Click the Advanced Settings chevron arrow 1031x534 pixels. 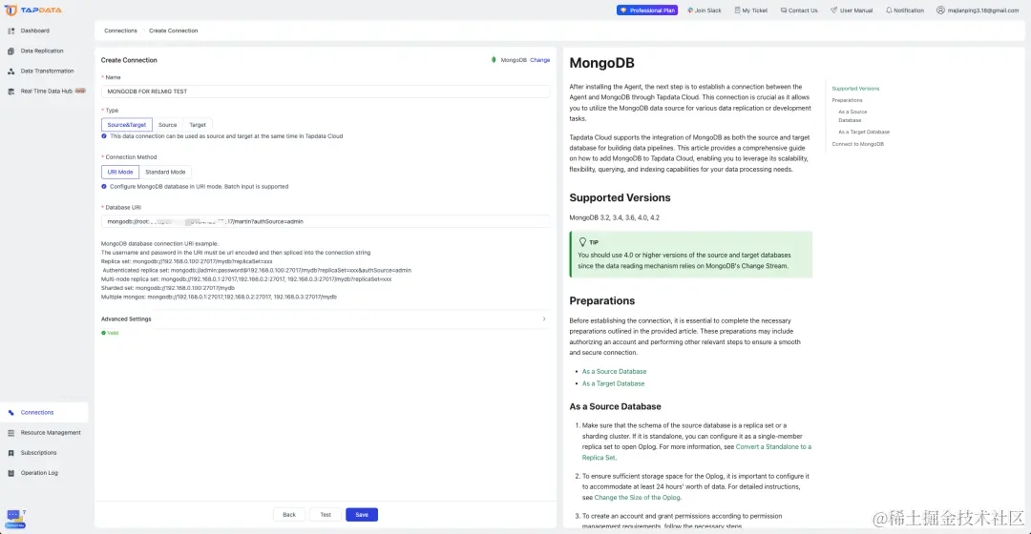[x=544, y=319]
